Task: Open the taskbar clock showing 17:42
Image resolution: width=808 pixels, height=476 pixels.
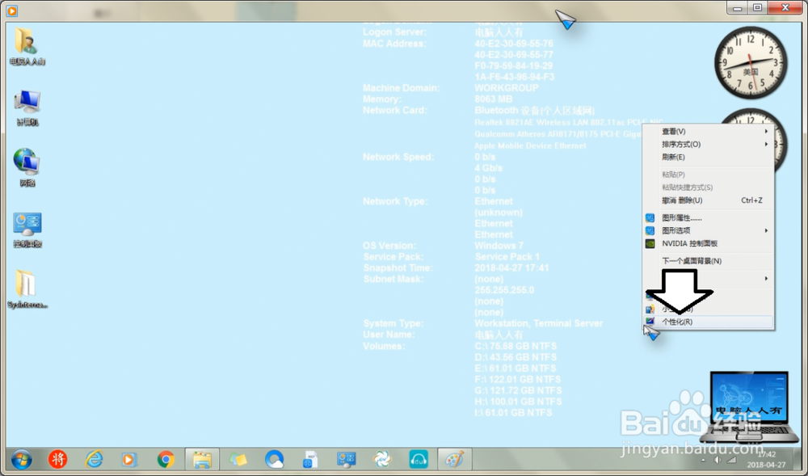Action: click(x=767, y=460)
